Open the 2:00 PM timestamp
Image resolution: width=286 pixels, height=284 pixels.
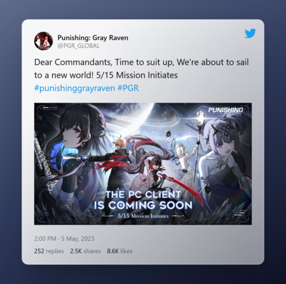(45, 238)
